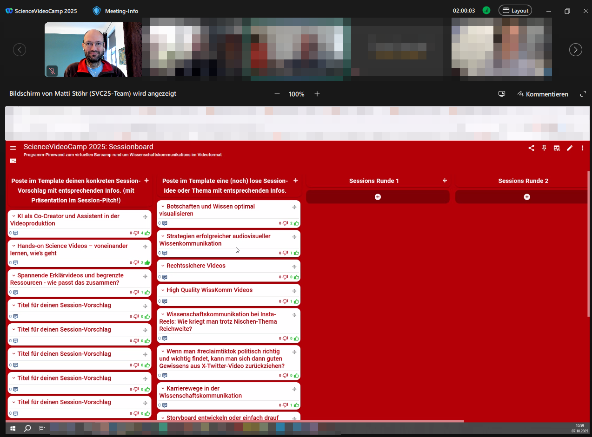592x437 pixels.
Task: Expand 'Spannende Erklärvideos' card chevron
Action: (x=14, y=276)
